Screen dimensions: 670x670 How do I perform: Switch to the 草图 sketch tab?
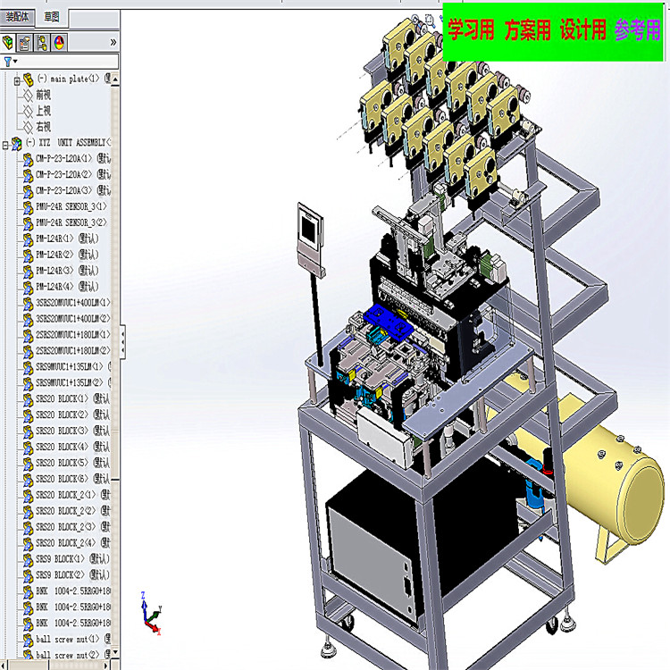point(52,17)
